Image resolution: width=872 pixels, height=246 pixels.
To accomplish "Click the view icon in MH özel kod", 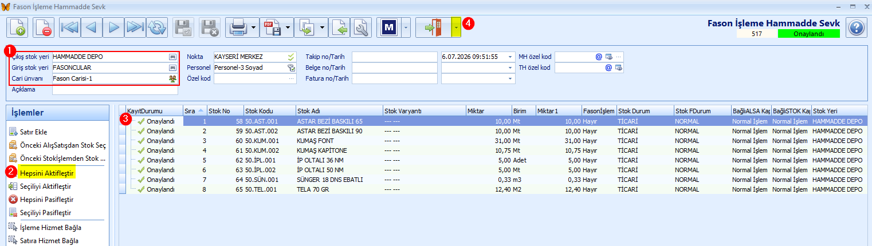I will coord(608,57).
